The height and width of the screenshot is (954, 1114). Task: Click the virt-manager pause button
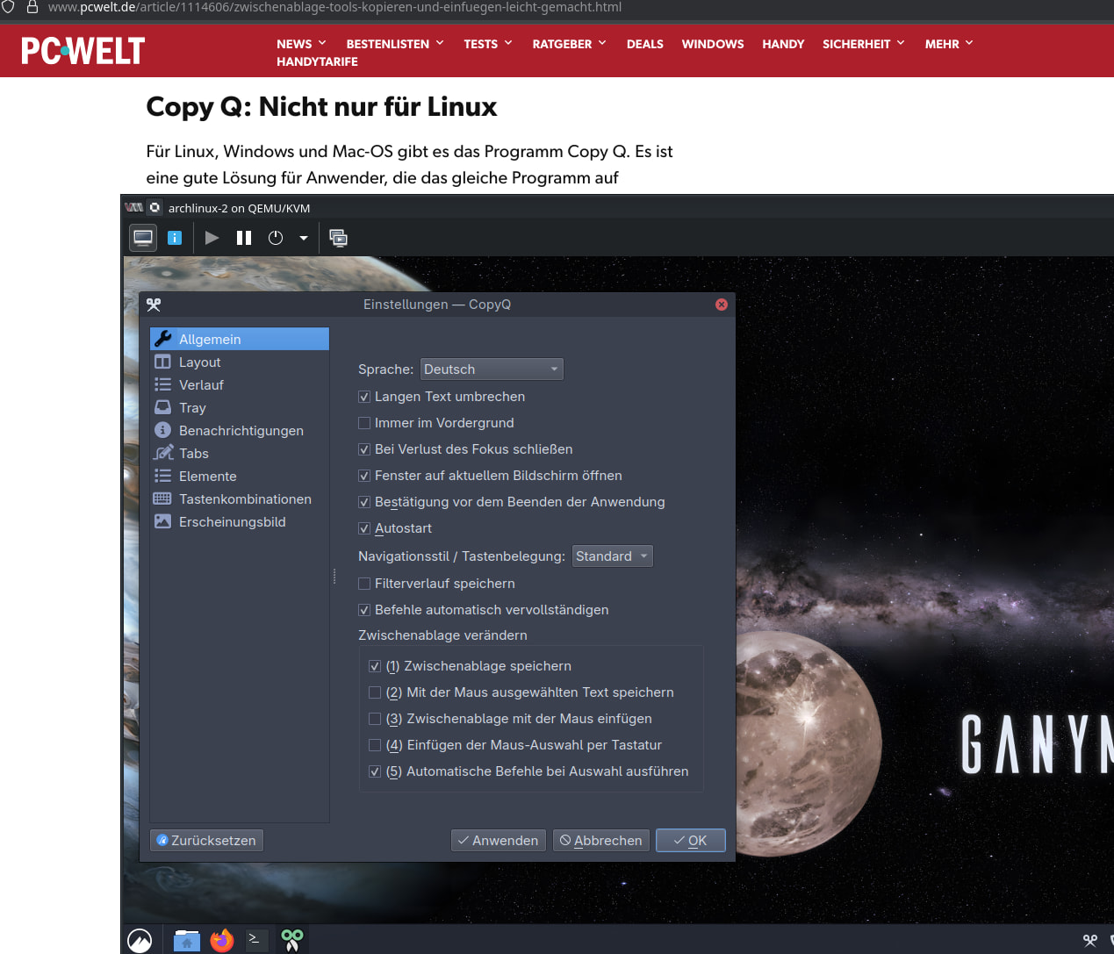(244, 238)
